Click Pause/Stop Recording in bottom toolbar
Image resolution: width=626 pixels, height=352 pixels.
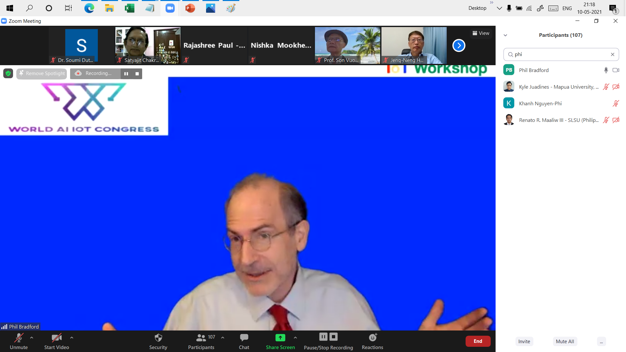[x=328, y=341]
